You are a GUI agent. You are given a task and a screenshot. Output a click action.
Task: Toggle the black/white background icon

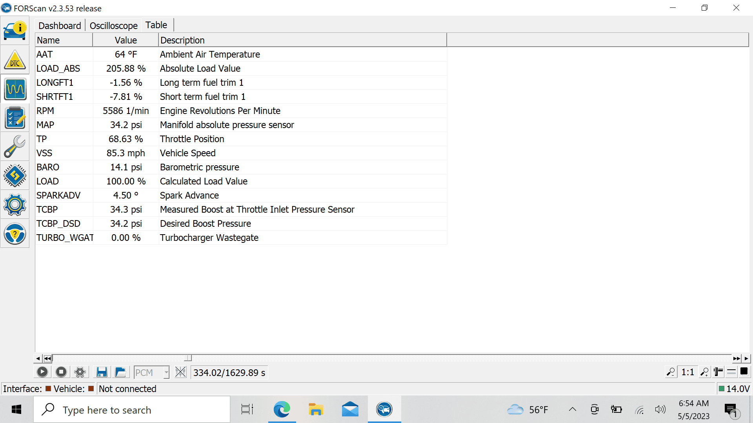tap(744, 372)
